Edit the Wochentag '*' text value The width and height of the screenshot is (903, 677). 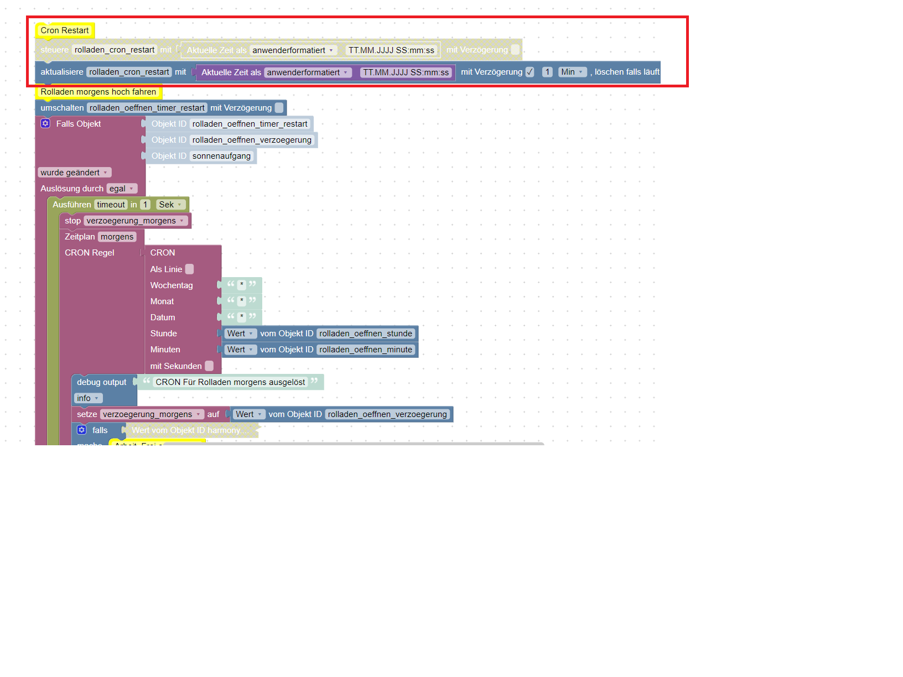click(x=242, y=285)
